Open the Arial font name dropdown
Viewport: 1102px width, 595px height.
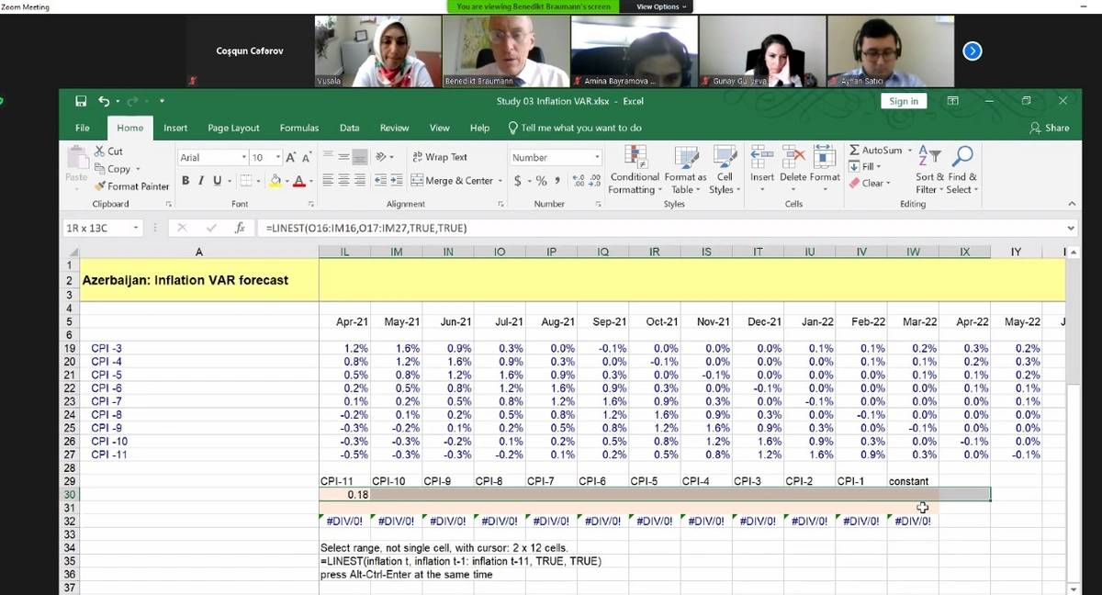(x=243, y=157)
